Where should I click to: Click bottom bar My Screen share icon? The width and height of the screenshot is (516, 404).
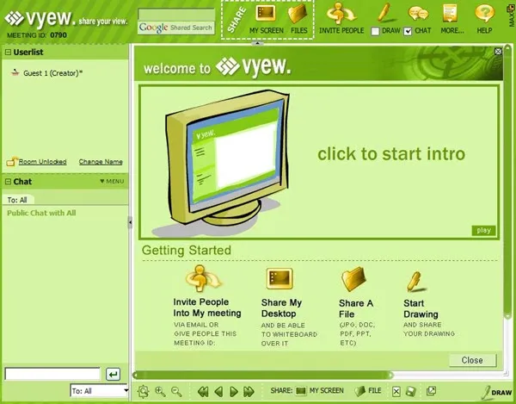coord(300,391)
